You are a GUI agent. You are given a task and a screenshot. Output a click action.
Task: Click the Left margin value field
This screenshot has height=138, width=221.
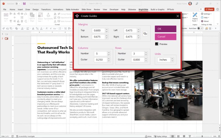point(130,30)
